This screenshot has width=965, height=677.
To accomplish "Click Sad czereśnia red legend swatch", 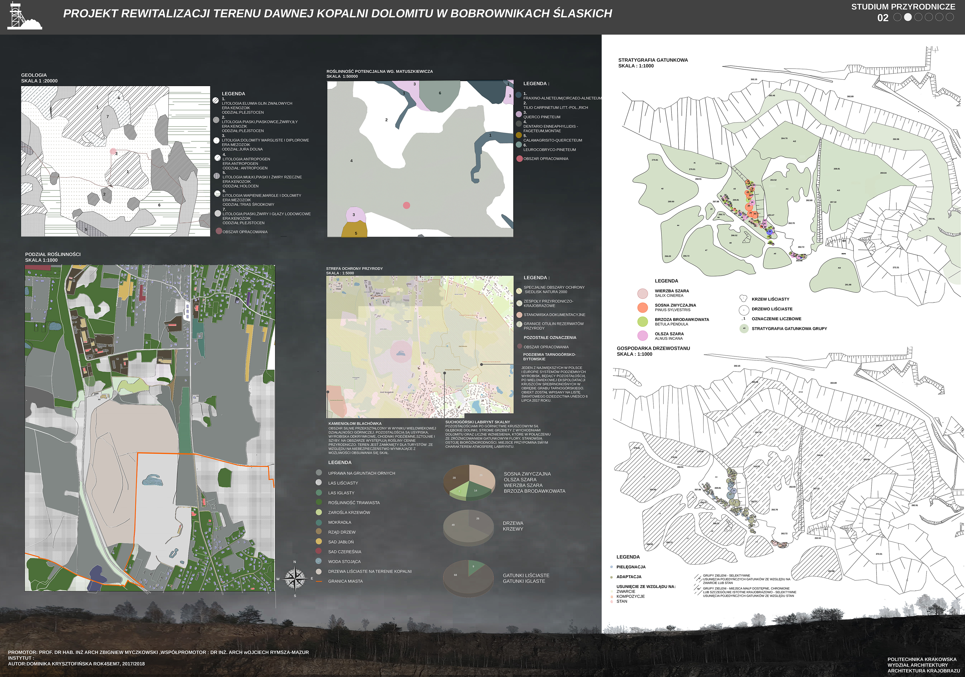I will tap(319, 551).
